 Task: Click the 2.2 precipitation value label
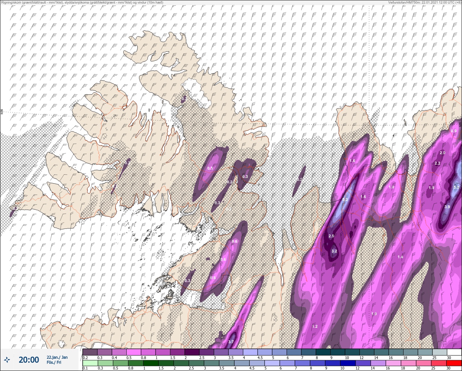[x=437, y=164]
